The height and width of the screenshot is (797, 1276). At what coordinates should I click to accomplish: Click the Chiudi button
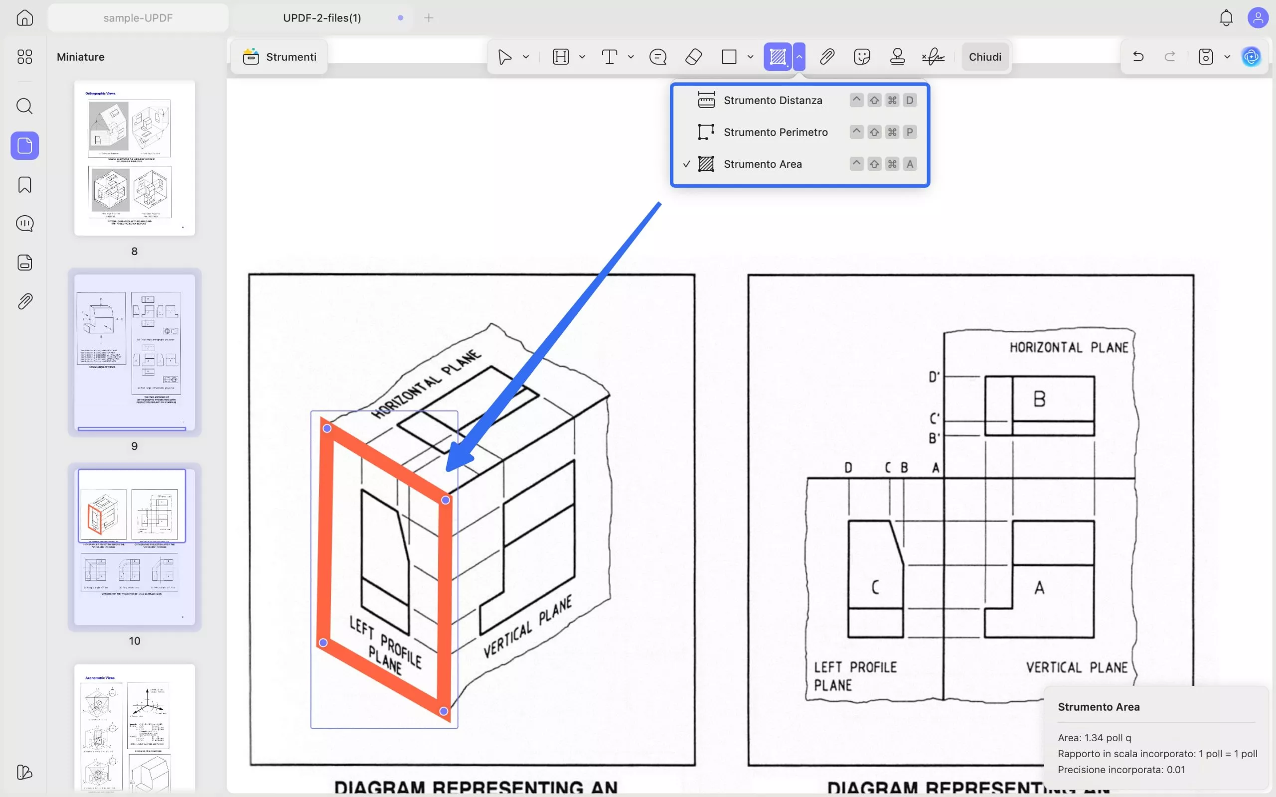pos(984,56)
